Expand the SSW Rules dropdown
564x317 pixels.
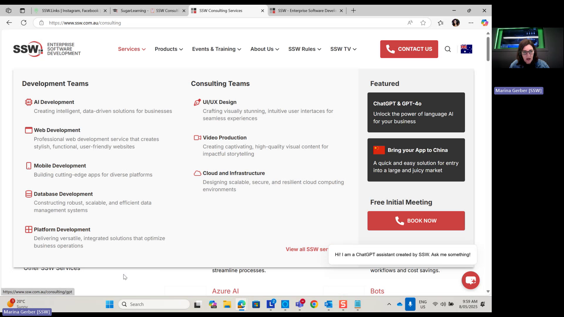[305, 49]
